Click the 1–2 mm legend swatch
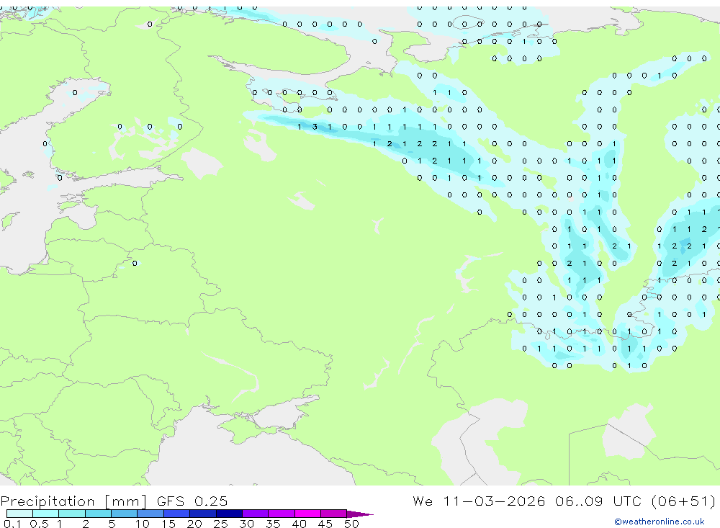The width and height of the screenshot is (720, 528). [x=72, y=514]
